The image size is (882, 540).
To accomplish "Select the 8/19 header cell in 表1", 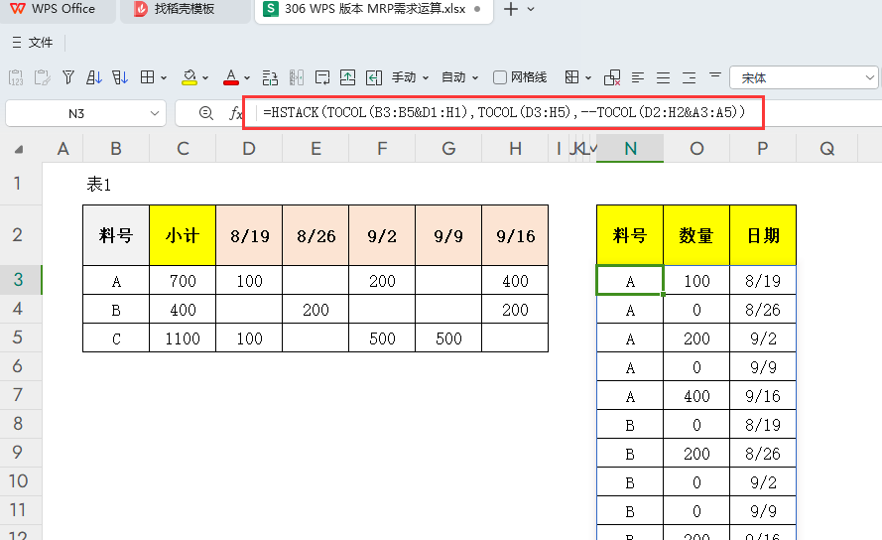I will click(x=249, y=235).
